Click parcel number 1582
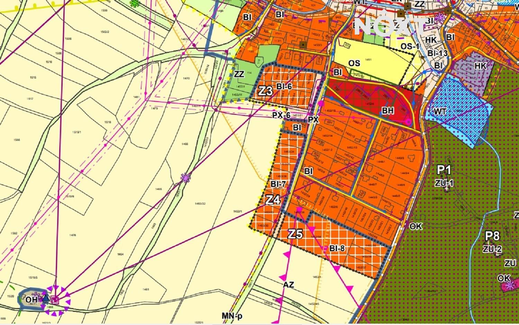519x325 pixels. click(14, 233)
